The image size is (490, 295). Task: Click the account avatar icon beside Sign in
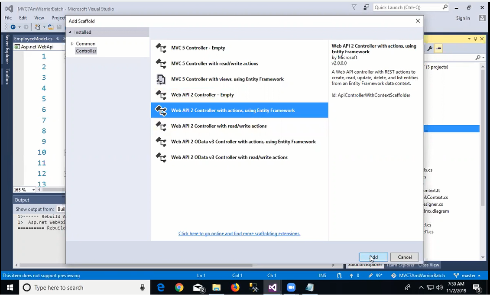[x=482, y=18]
